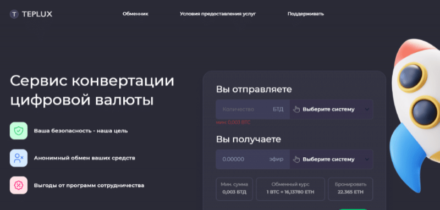Expand the receive currency chevron arrow
The width and height of the screenshot is (440, 210).
pos(367,159)
